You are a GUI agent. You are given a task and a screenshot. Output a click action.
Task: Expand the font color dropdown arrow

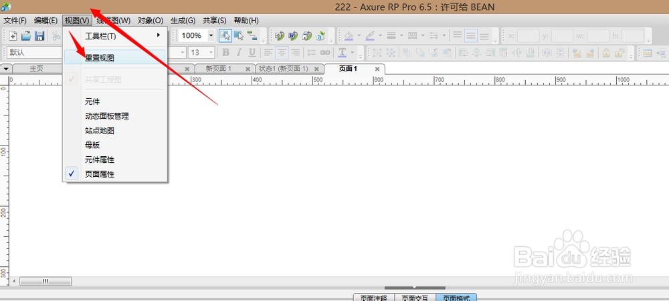tap(353, 52)
